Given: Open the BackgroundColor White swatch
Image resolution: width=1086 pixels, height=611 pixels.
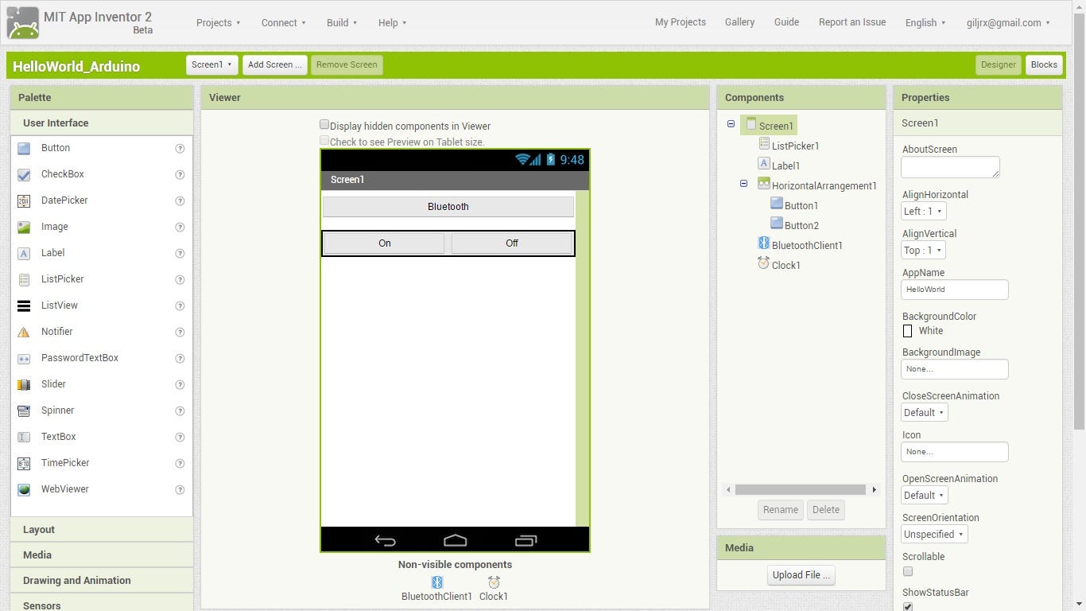Looking at the screenshot, I should (x=907, y=330).
